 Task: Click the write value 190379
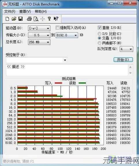point(111,127)
